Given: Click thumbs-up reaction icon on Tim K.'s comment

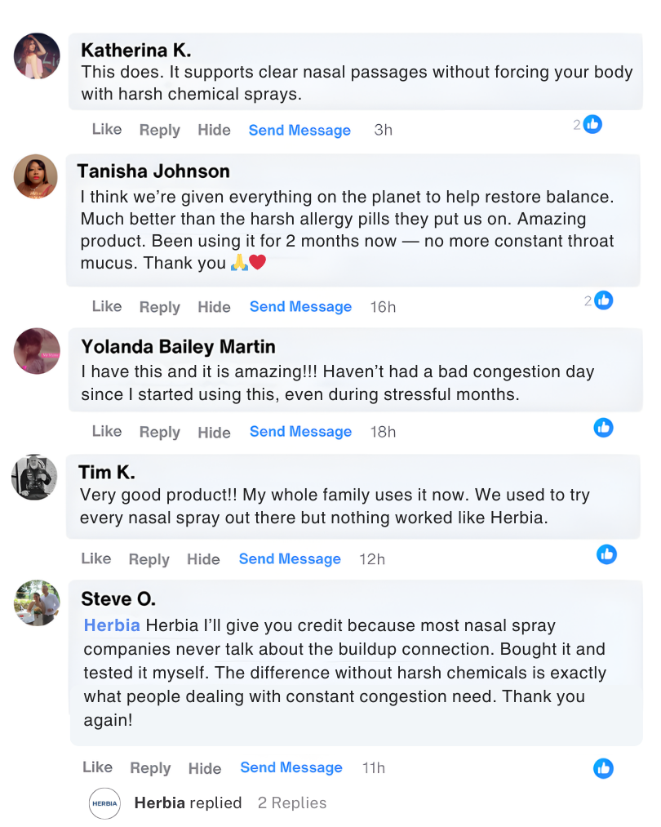Looking at the screenshot, I should point(606,554).
